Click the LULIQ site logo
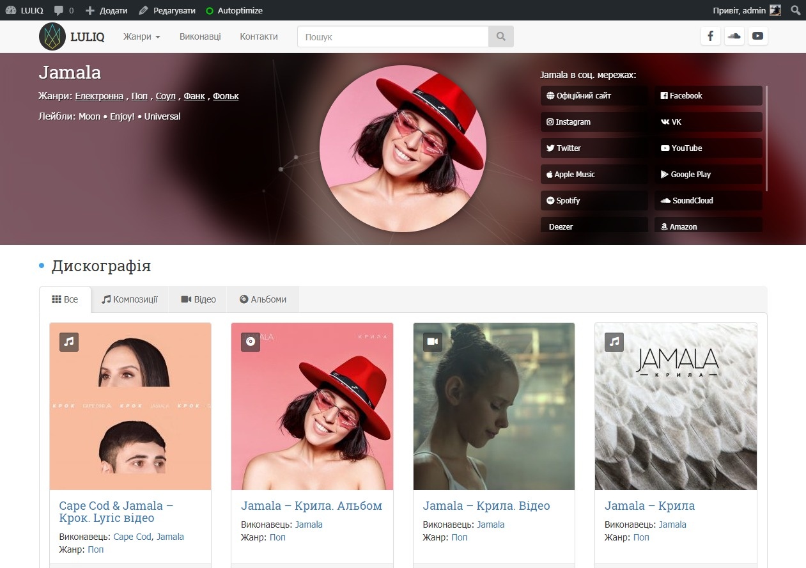The height and width of the screenshot is (568, 806). (72, 36)
